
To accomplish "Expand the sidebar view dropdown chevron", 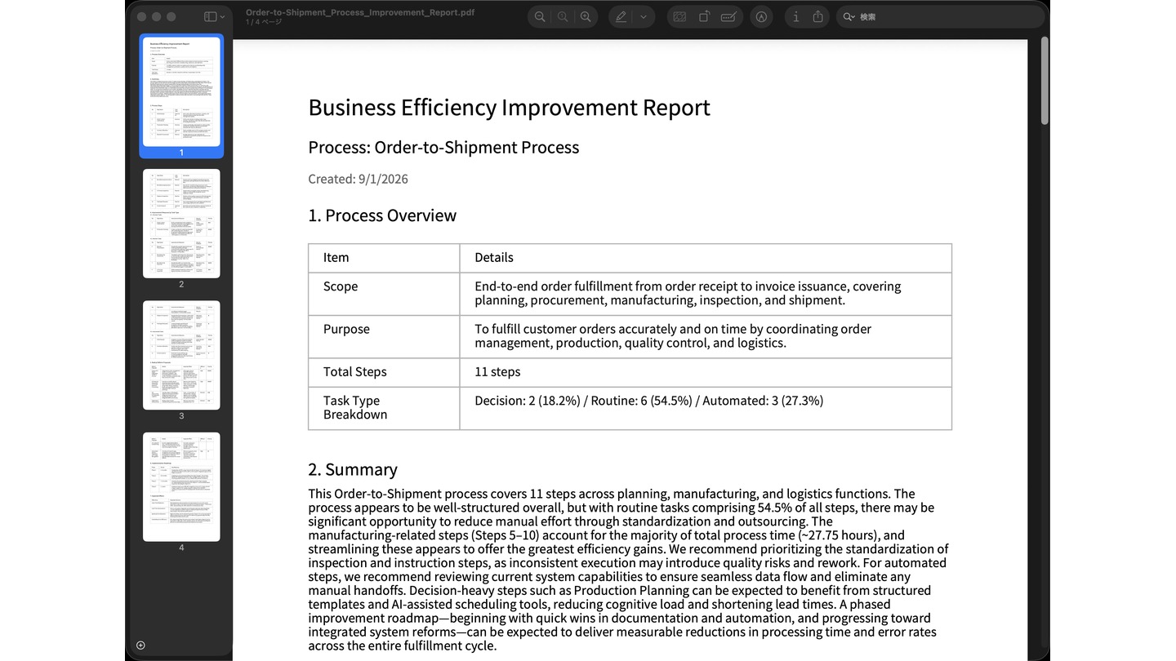I will (222, 16).
